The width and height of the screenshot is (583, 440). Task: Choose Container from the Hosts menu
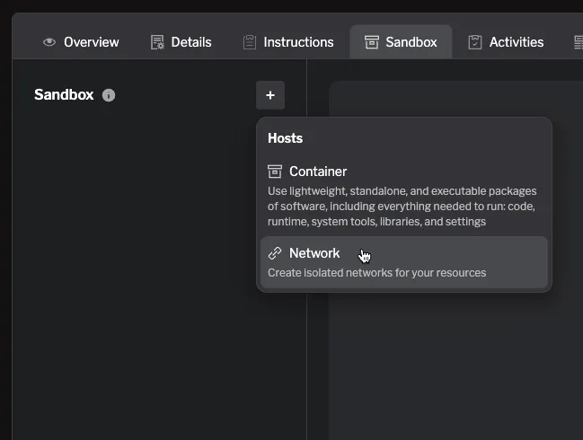click(x=403, y=196)
